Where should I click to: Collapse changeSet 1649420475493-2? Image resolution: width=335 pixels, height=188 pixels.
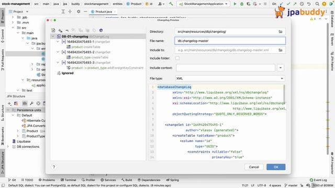pos(58,52)
